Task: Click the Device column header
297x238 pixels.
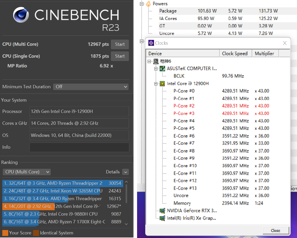Action: pos(183,53)
